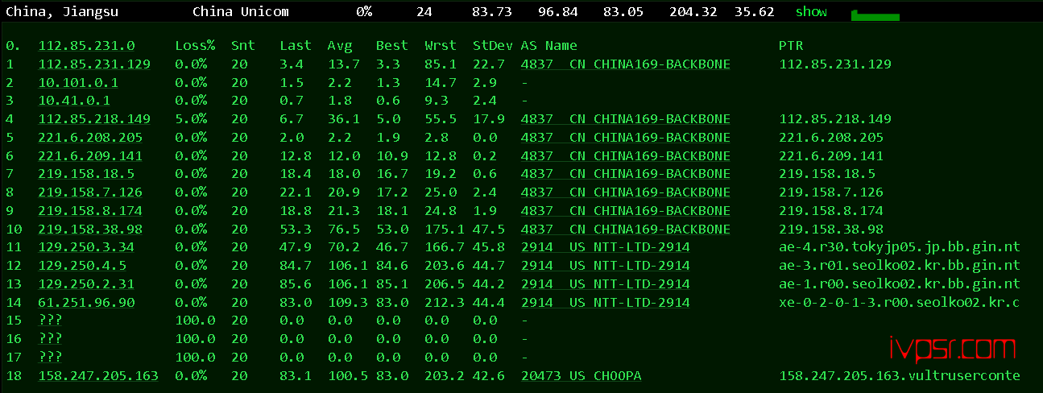Open IP link 129.250.2.31
Viewport: 1043px width, 393px height.
pyautogui.click(x=86, y=284)
